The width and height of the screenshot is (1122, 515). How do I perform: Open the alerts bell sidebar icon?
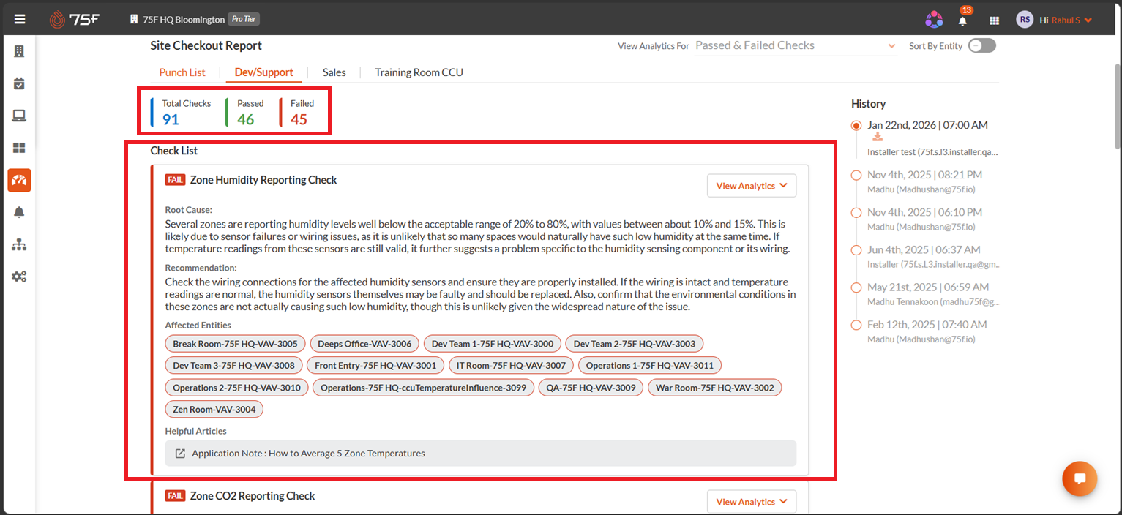(19, 212)
